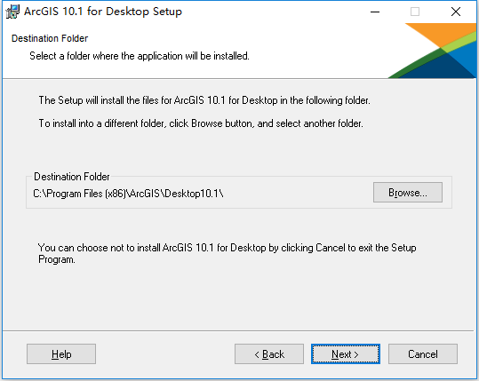
Task: Click the Destination Folder group label
Action: pos(71,177)
